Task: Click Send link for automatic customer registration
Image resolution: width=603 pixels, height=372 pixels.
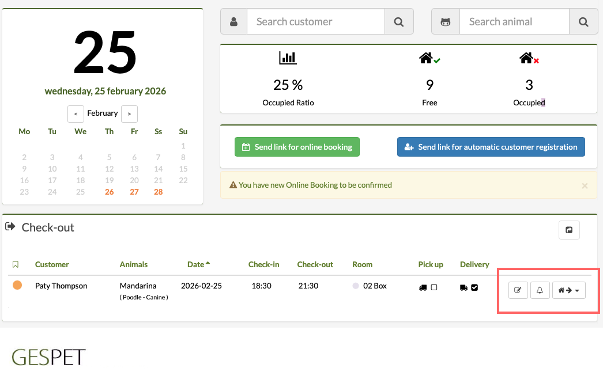Action: point(491,147)
